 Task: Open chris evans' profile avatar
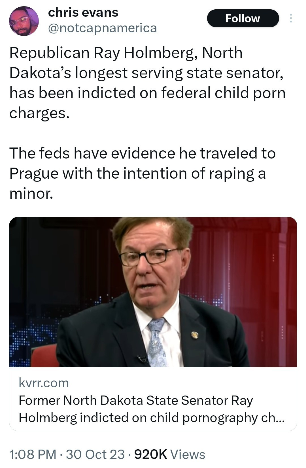tap(24, 22)
